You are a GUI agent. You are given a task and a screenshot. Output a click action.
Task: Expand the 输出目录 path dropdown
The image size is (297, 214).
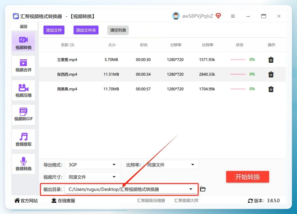[x=131, y=189]
